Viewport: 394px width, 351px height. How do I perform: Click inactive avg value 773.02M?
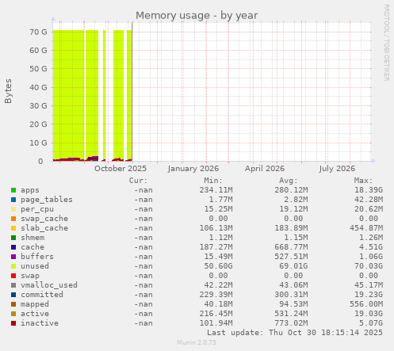(291, 323)
